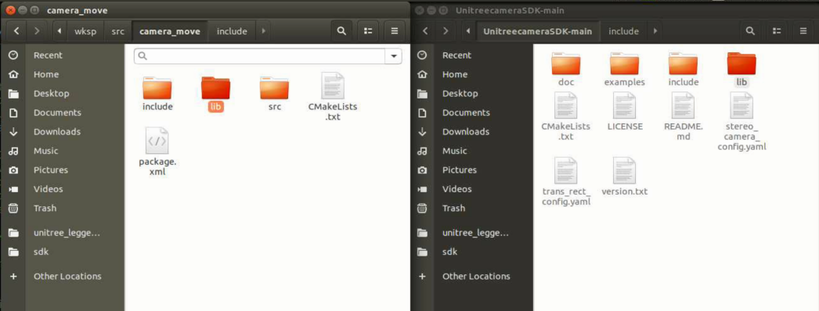Select CMakeLists.txt in camera_move window

333,97
